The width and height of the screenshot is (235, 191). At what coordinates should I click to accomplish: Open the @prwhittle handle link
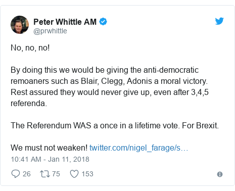point(50,31)
